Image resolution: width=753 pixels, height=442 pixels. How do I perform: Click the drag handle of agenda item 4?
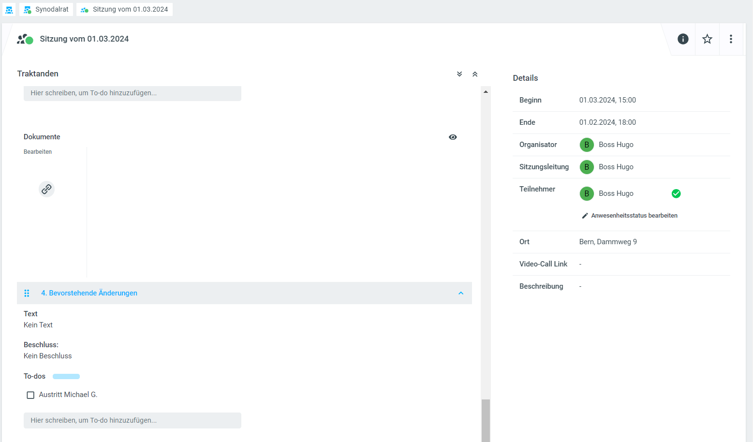(27, 293)
